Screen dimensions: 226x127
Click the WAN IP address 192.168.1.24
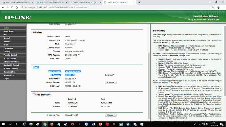pos(70,75)
